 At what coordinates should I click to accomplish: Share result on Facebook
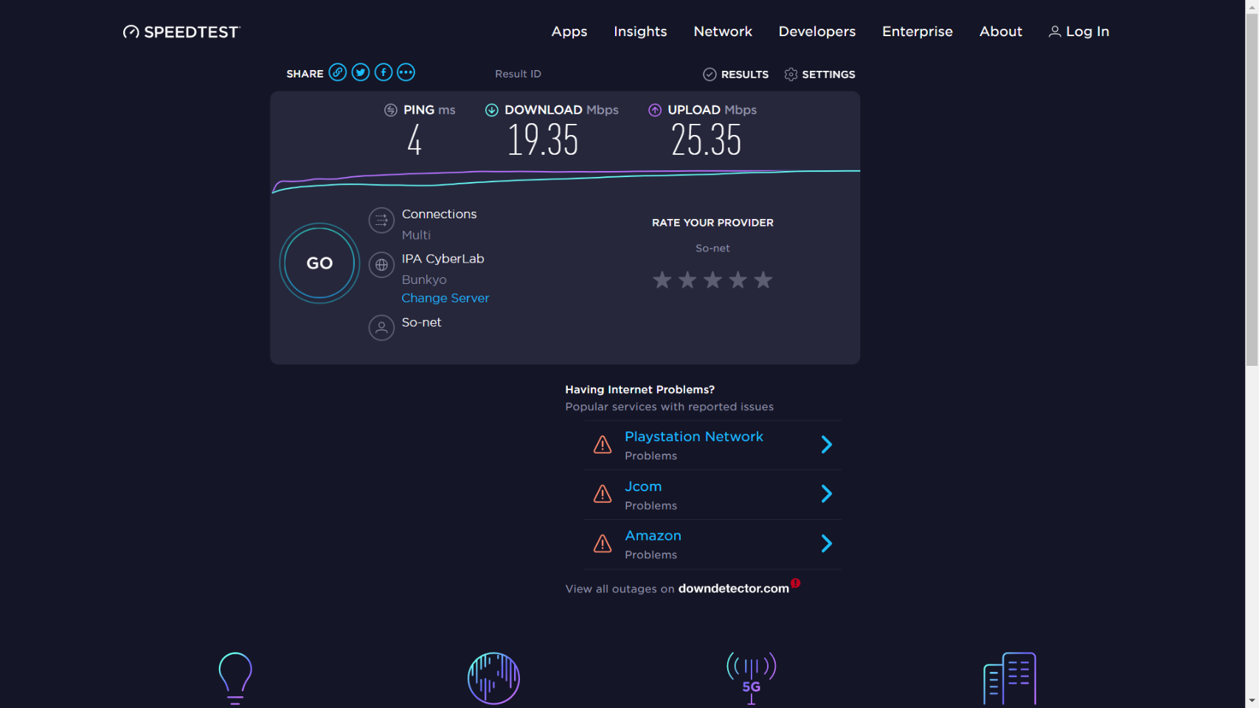point(384,72)
